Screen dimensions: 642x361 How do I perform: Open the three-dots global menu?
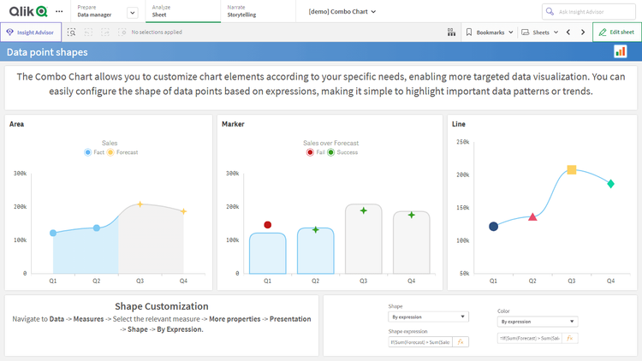click(58, 12)
